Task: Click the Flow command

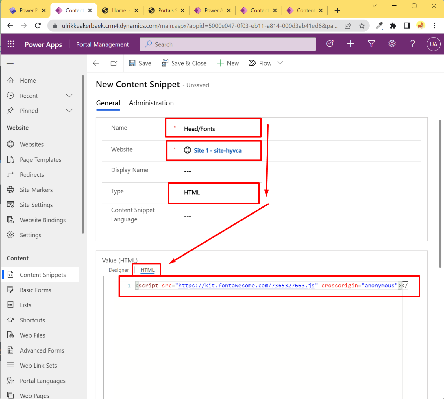Action: 260,63
